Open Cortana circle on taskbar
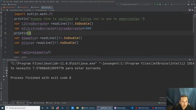 point(42,108)
